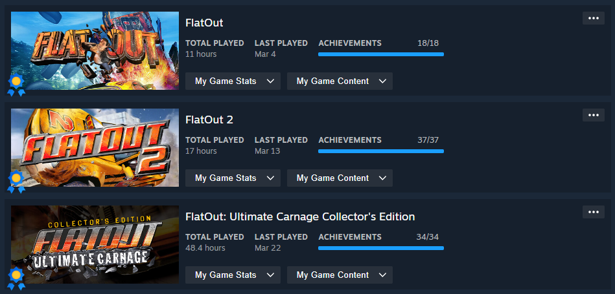This screenshot has height=294, width=615.
Task: Click FlatOut 2's 37/37 achievements progress bar
Action: tap(381, 151)
